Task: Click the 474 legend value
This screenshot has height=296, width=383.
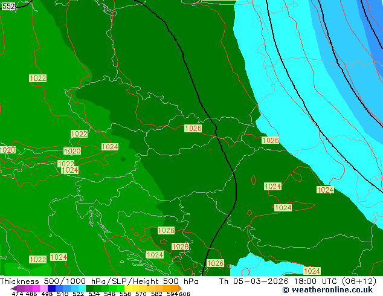Action: [17, 294]
